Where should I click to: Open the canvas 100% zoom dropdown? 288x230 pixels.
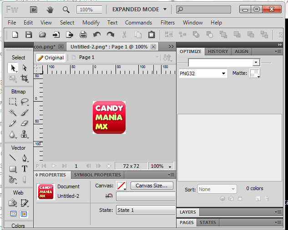(161, 166)
